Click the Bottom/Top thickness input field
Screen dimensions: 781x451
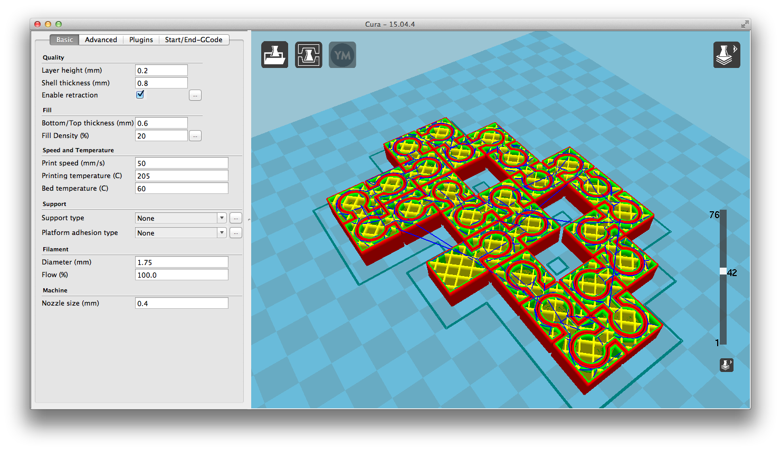pos(161,123)
